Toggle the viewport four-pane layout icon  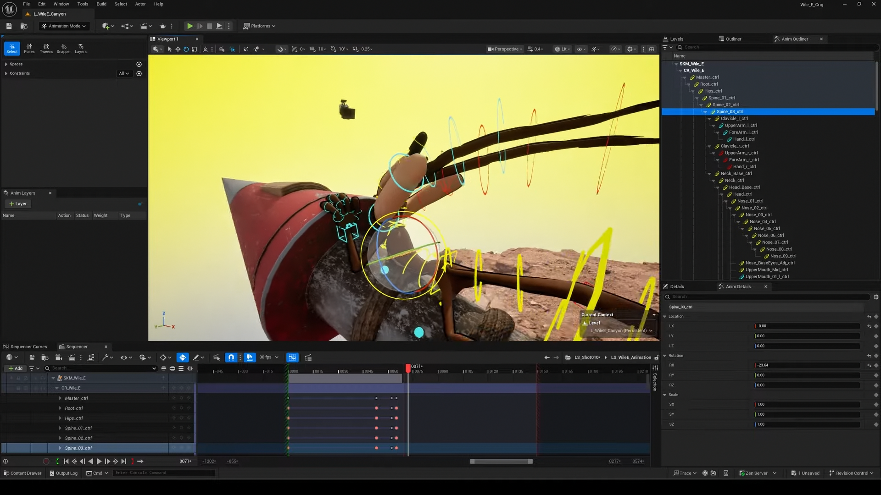[x=652, y=49]
